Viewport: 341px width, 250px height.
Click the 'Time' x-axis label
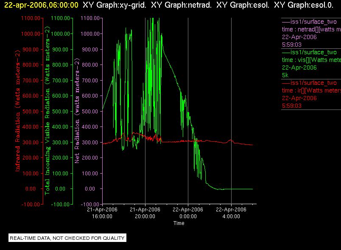179,223
